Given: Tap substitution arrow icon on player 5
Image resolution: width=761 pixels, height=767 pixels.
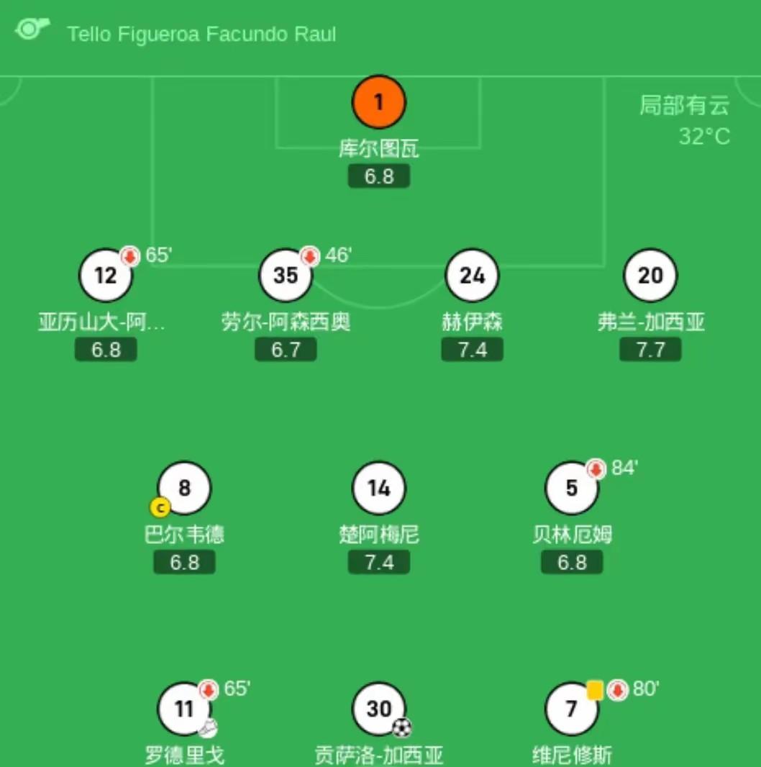Looking at the screenshot, I should (x=596, y=468).
